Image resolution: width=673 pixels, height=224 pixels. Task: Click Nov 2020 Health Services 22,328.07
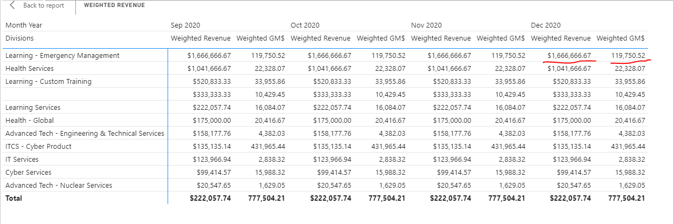510,69
